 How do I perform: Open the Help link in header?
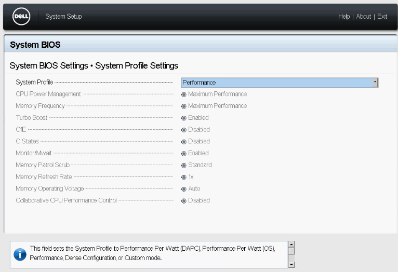[344, 17]
